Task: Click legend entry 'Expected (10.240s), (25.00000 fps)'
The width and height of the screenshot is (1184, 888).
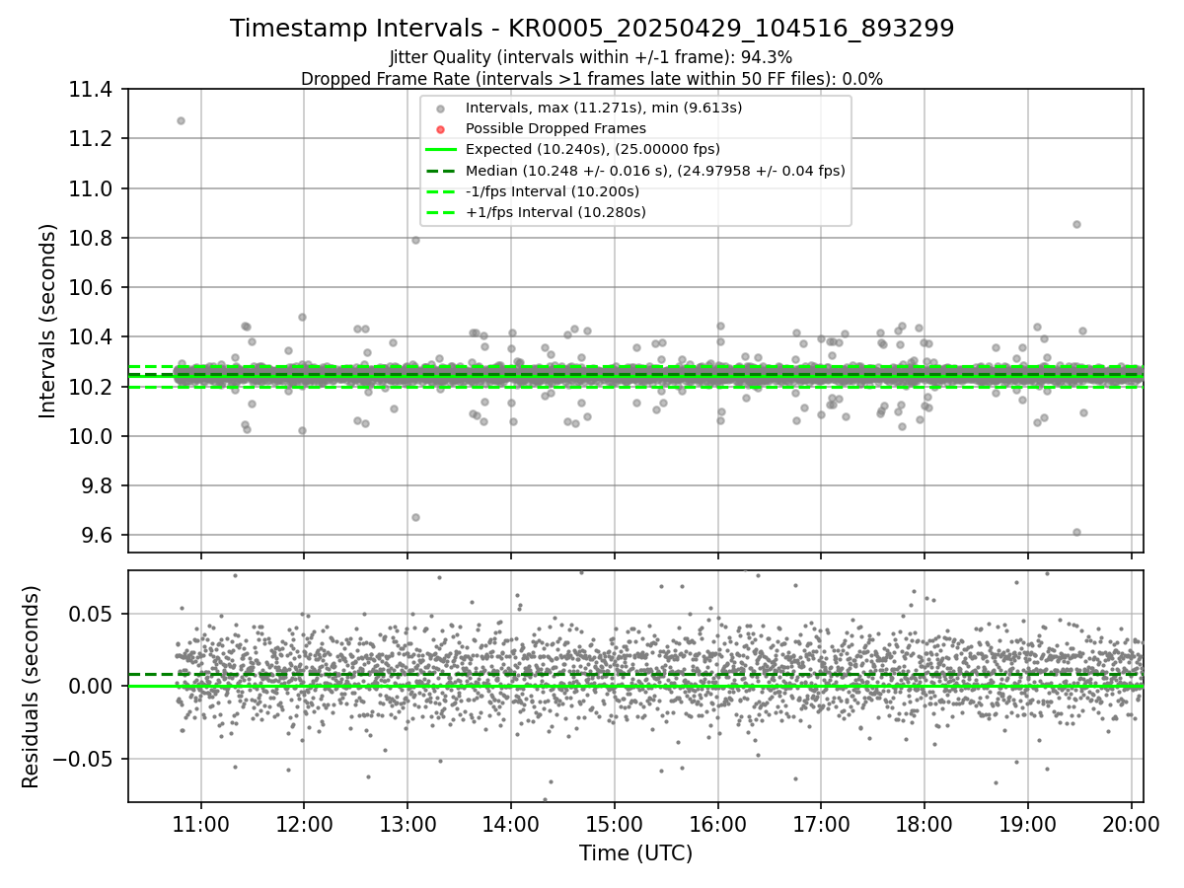Action: (593, 149)
